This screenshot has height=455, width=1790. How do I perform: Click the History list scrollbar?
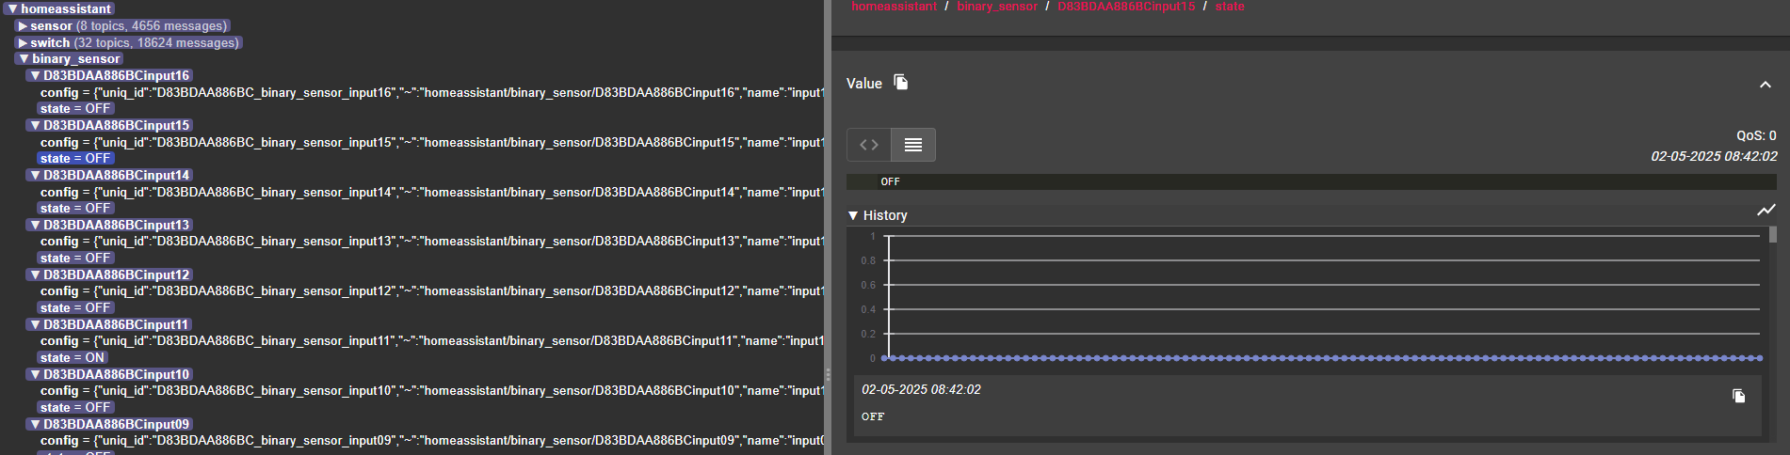click(1772, 235)
